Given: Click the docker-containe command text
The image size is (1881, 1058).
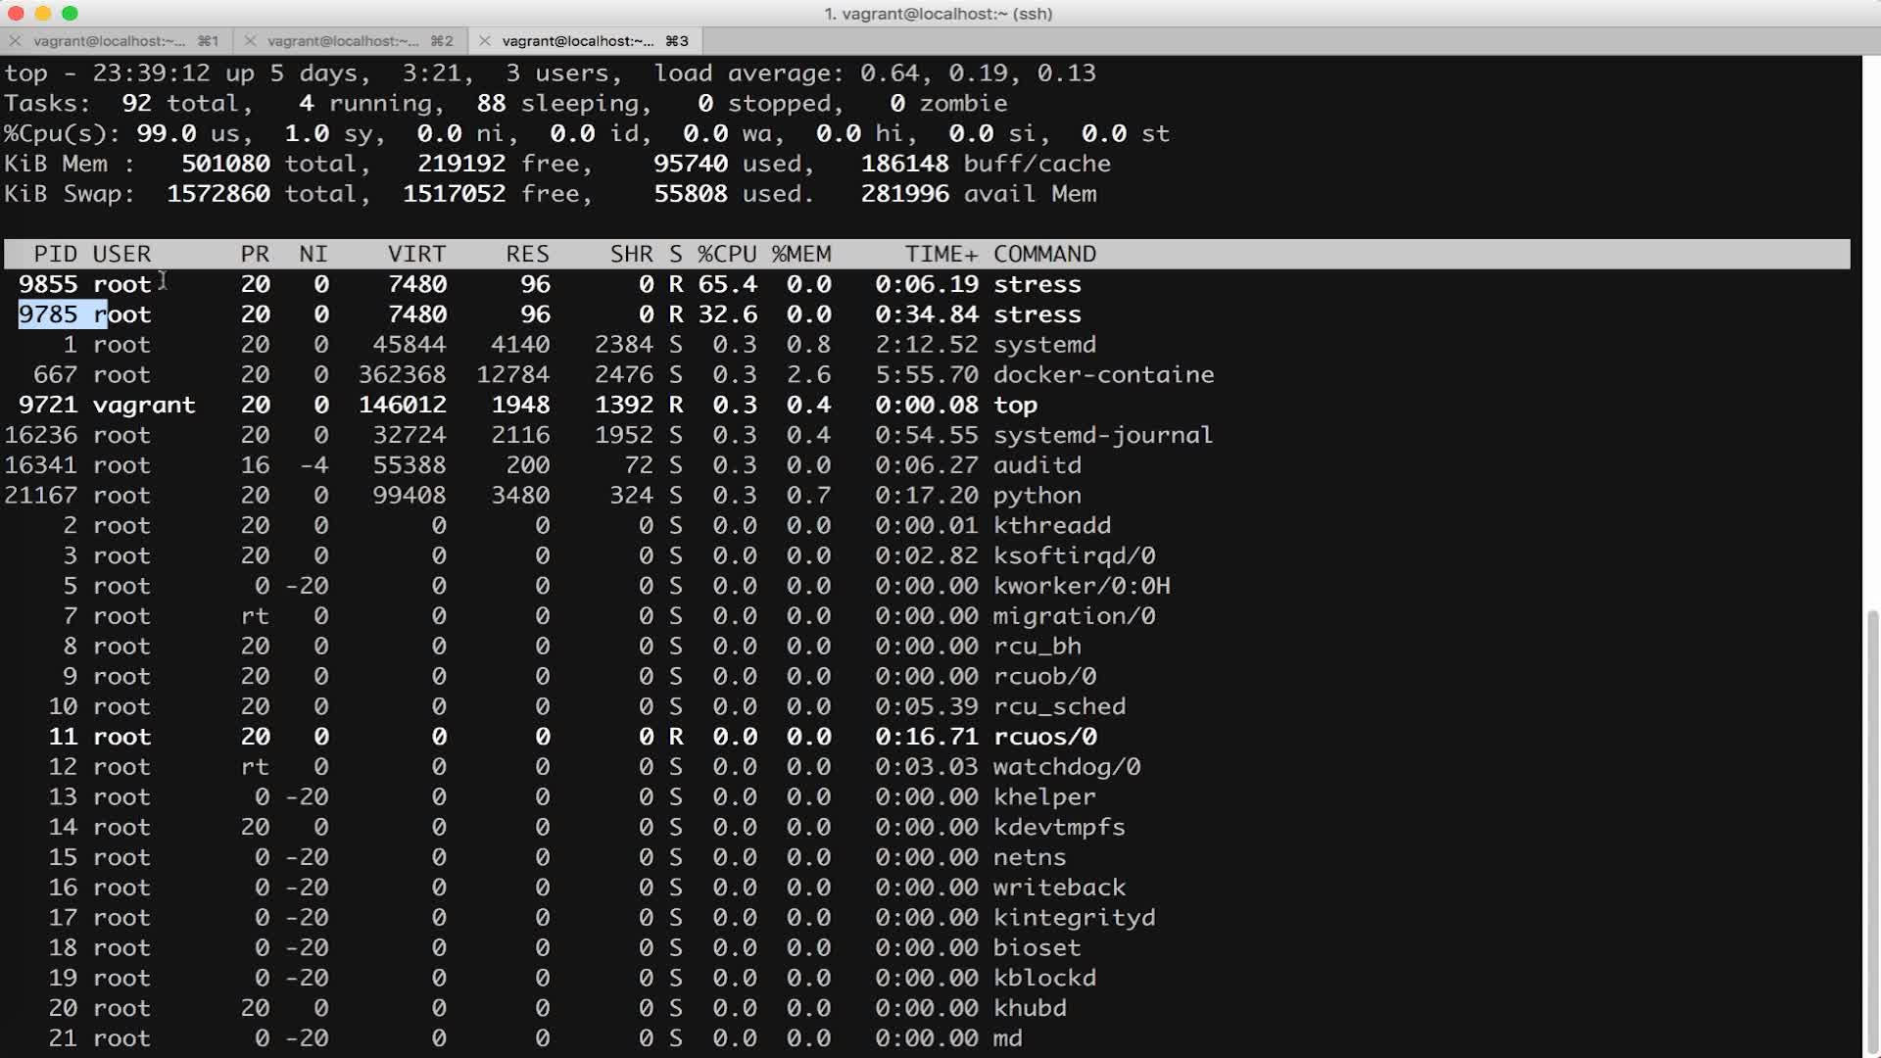Looking at the screenshot, I should [x=1103, y=375].
